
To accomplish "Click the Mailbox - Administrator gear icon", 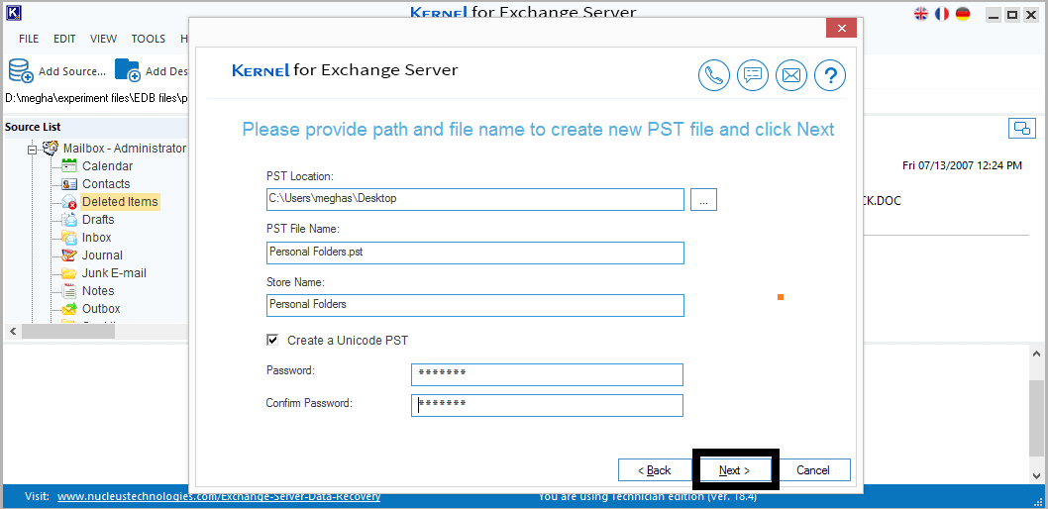I will click(51, 148).
